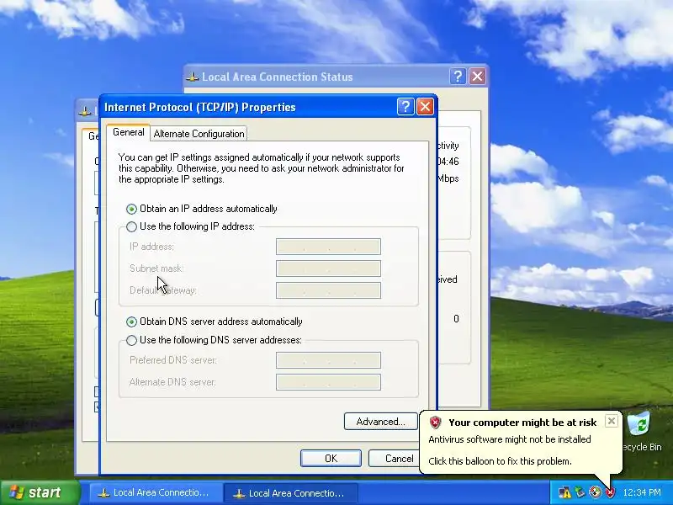Viewport: 673px width, 505px height.
Task: Select Use the following DNS server addresses
Action: [x=214, y=340]
